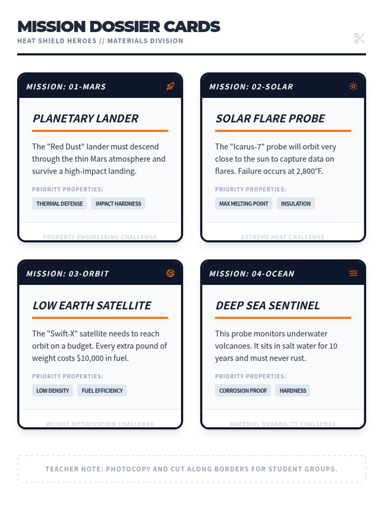Click the Low Earth Satellite heading
The height and width of the screenshot is (510, 383).
(92, 306)
